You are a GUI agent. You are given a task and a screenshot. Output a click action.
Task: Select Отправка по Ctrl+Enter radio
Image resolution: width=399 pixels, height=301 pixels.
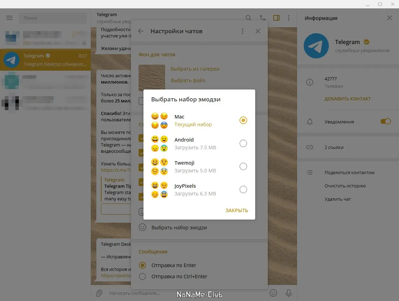pyautogui.click(x=142, y=277)
